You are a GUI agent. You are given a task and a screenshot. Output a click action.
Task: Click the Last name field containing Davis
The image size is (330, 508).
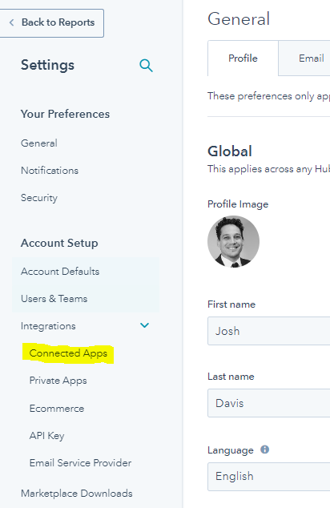click(269, 403)
